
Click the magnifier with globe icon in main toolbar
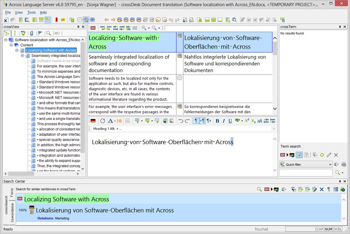tap(234, 20)
